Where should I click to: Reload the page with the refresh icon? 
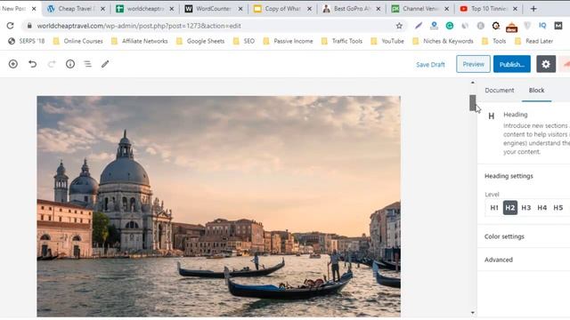click(x=10, y=26)
